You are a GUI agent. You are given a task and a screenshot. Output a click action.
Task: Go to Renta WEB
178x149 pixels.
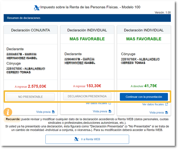coord(87,139)
